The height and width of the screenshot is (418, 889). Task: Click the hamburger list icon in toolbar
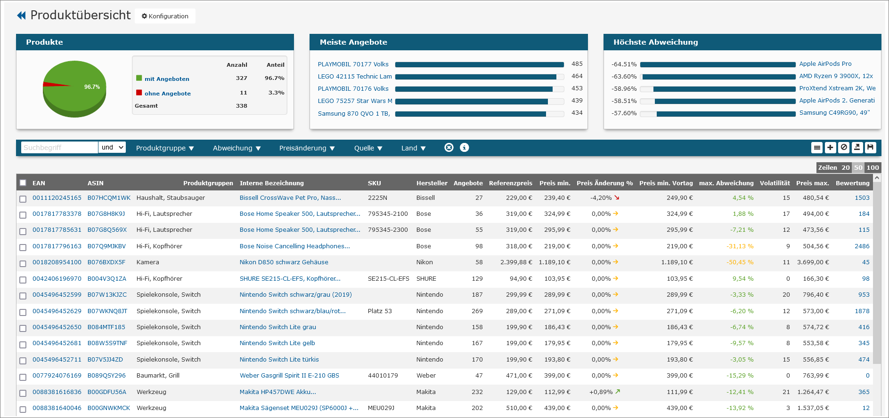tap(817, 148)
